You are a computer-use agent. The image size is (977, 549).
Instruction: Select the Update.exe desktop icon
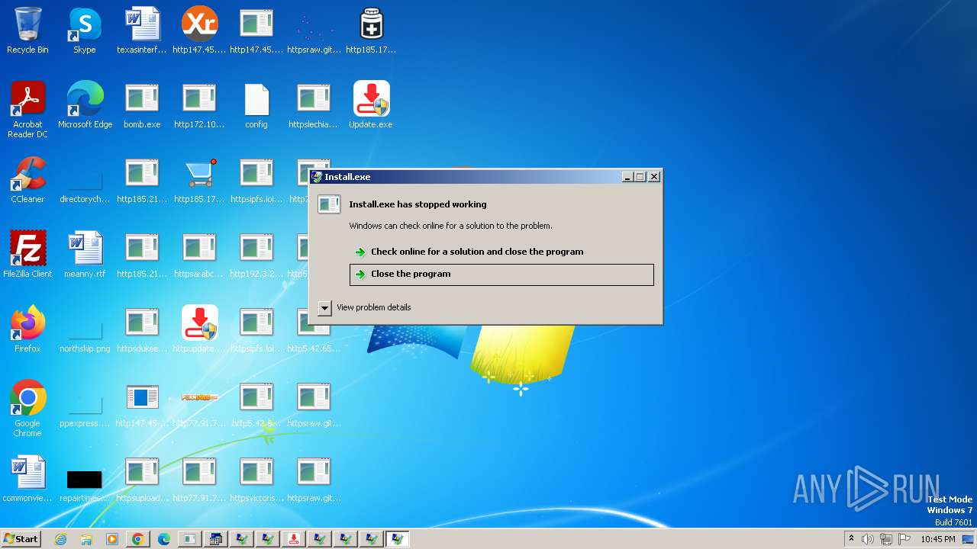tap(371, 105)
